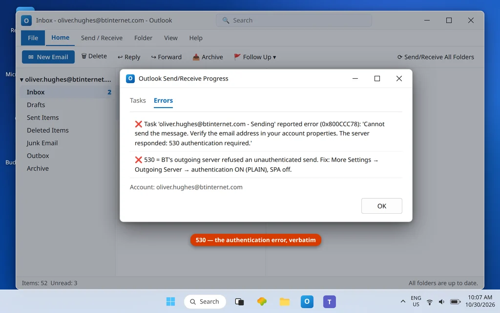Click OK in Send/Receive Progress dialog
Viewport: 500px width, 313px height.
(x=382, y=206)
